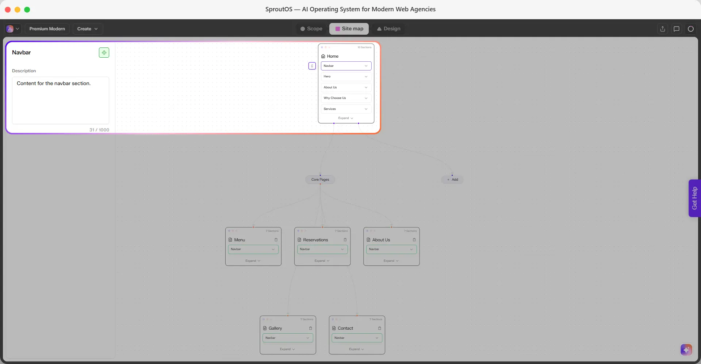The height and width of the screenshot is (364, 701).
Task: Click the '10 Sections' label on Home card
Action: 364,47
